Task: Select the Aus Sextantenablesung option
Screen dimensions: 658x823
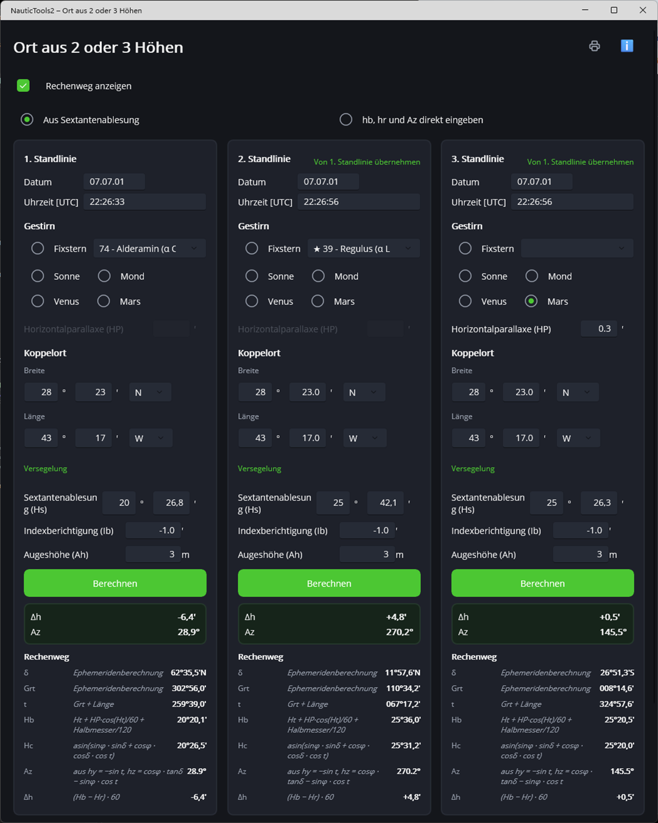Action: (27, 119)
